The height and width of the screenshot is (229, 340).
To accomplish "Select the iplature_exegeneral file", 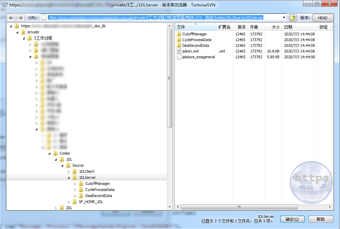I will tap(196, 57).
